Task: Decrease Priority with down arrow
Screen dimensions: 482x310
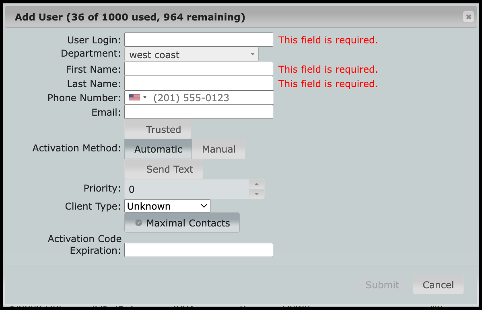Action: click(257, 194)
